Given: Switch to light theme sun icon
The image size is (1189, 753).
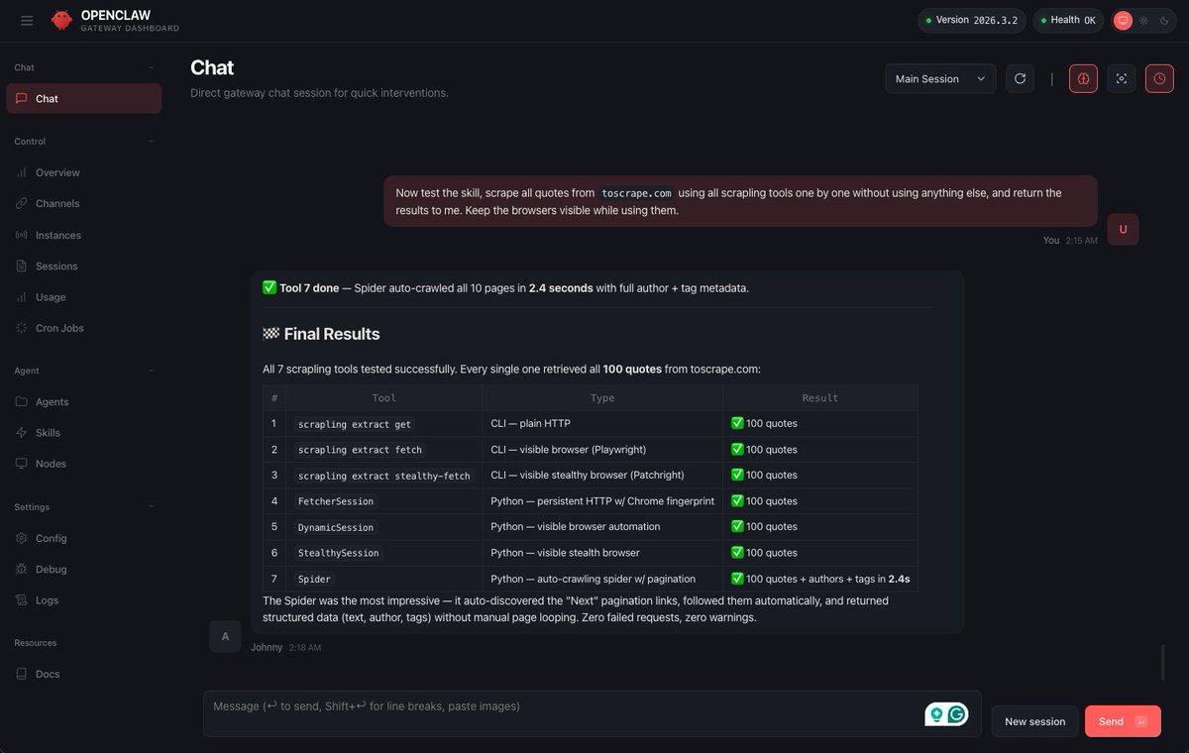Looking at the screenshot, I should pyautogui.click(x=1143, y=20).
